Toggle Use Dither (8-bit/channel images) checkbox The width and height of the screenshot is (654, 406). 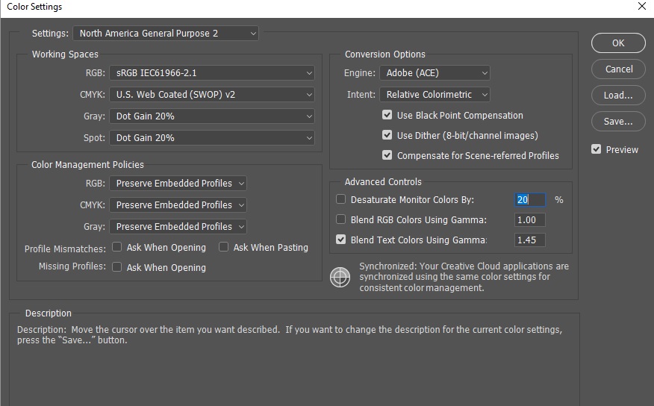point(387,134)
